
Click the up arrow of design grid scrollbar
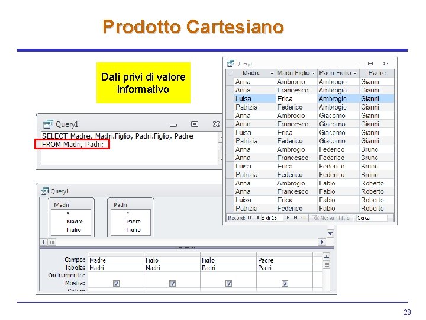point(327,257)
